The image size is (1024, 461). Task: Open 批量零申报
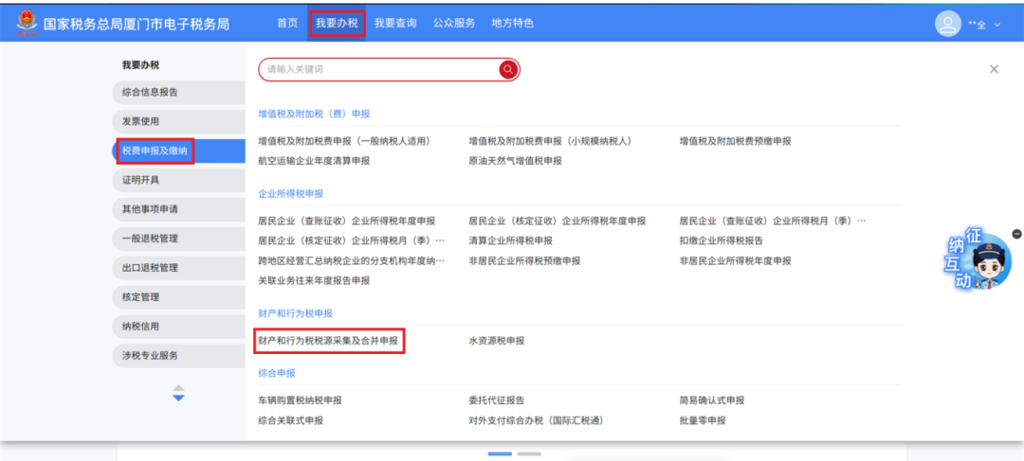(x=702, y=420)
